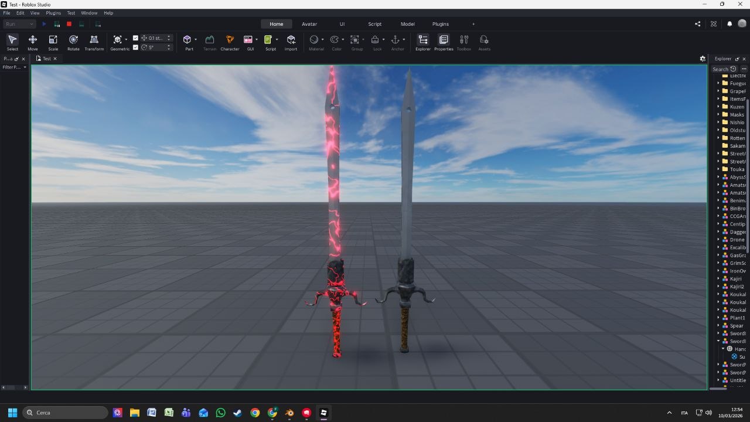Viewport: 750px width, 422px height.
Task: Click the Share button
Action: 697,24
